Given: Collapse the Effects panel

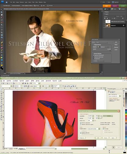Looking at the screenshot, I should click(x=104, y=12).
